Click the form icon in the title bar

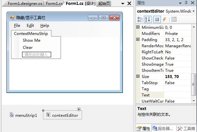tap(12, 17)
